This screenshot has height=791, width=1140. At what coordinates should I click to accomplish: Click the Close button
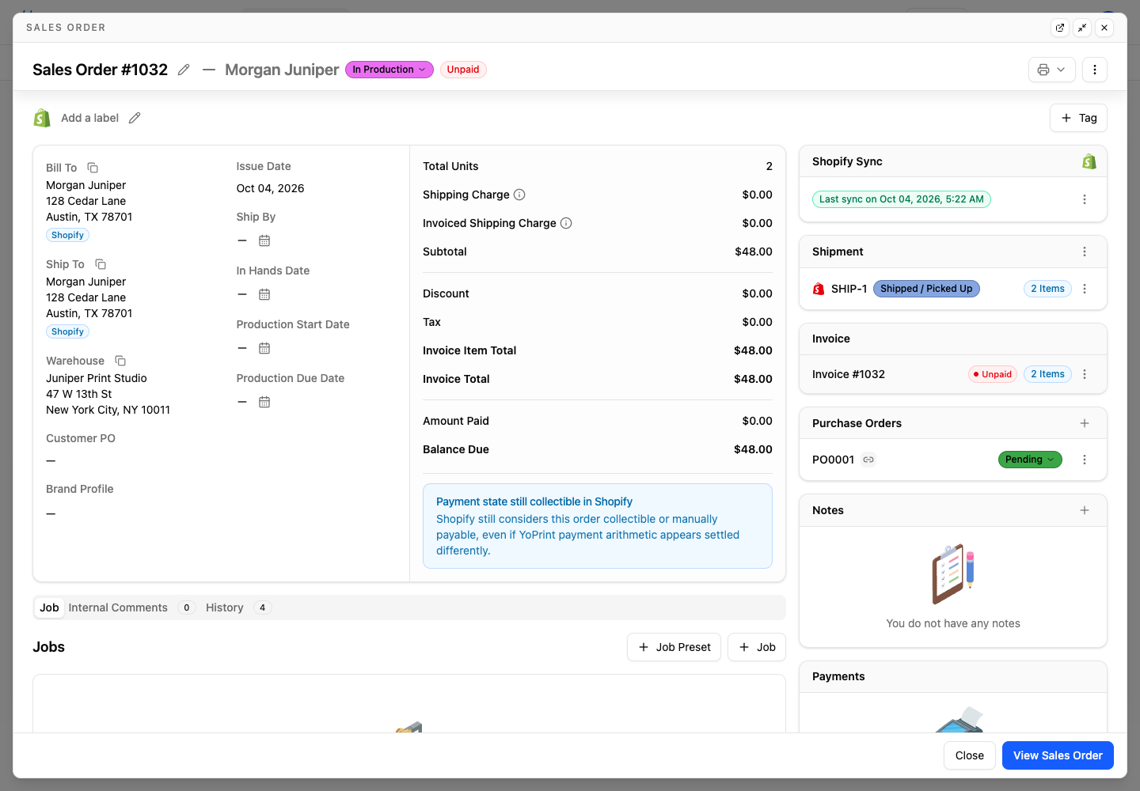pyautogui.click(x=969, y=755)
